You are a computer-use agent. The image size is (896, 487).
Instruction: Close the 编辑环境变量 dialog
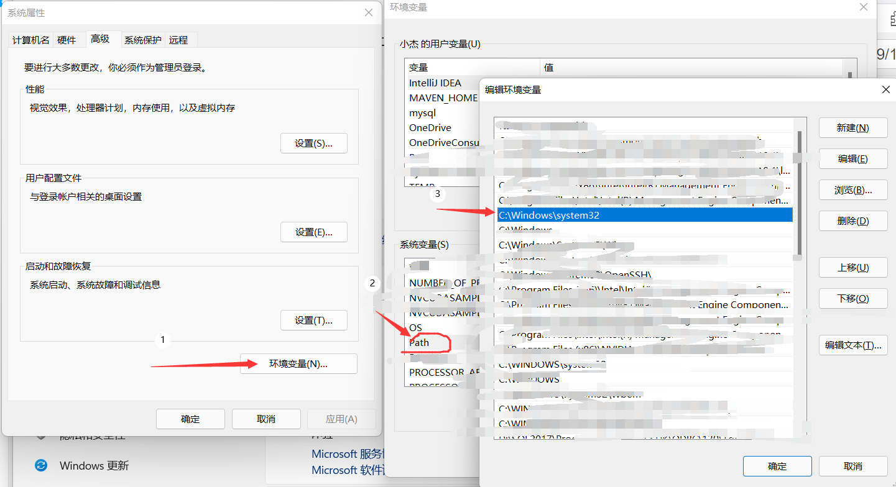point(886,89)
